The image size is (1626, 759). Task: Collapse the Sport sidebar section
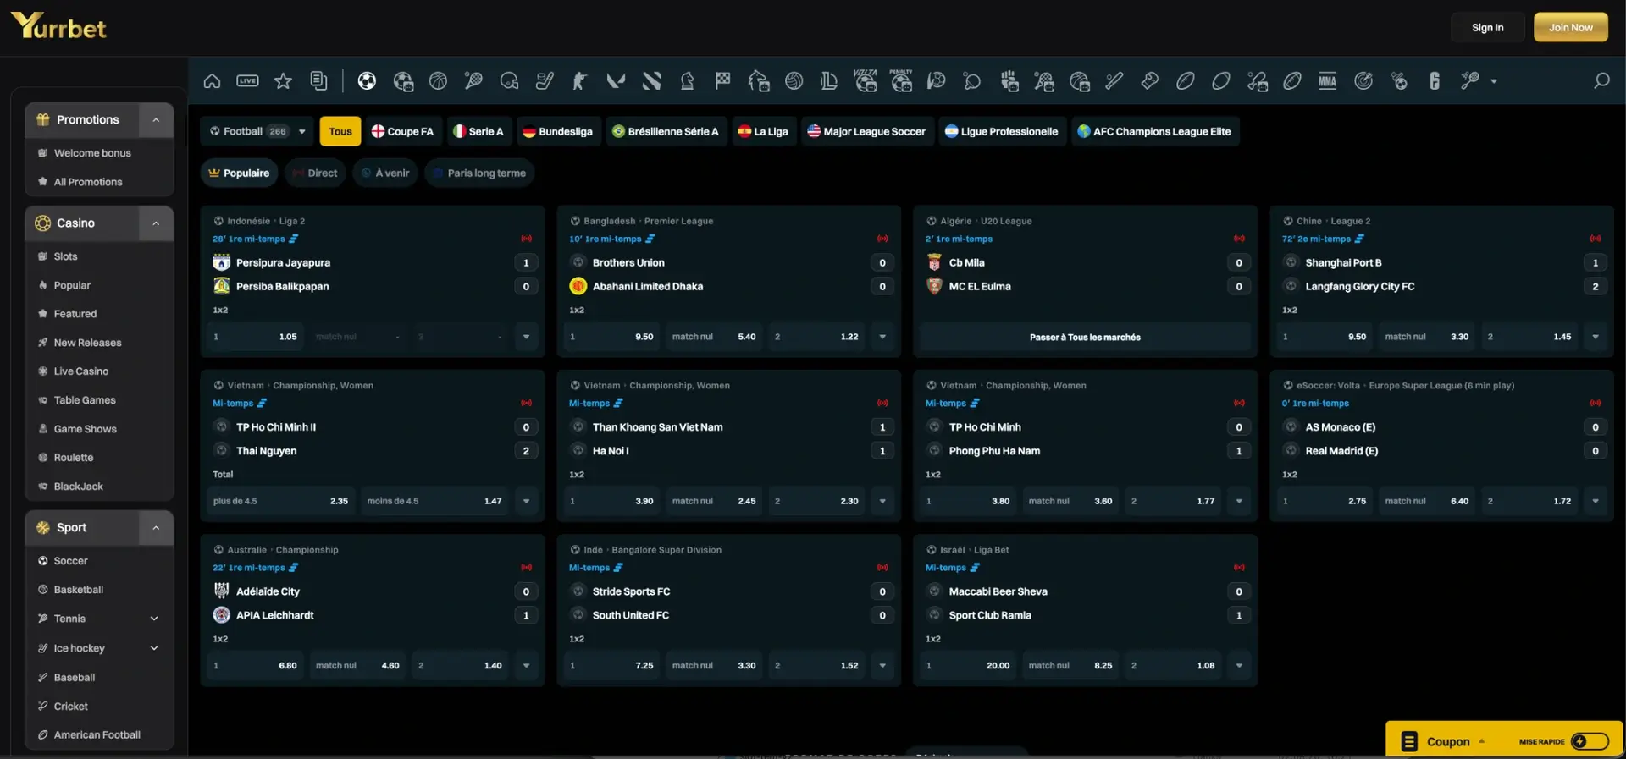pyautogui.click(x=156, y=528)
